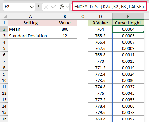Select the cell containing 0.0019
Viewport: 149px width, 122px height.
(128, 68)
